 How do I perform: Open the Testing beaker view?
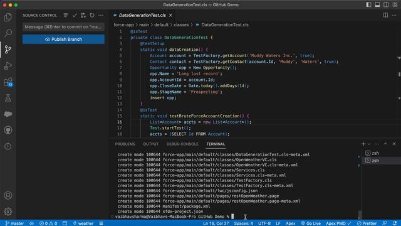point(8,98)
